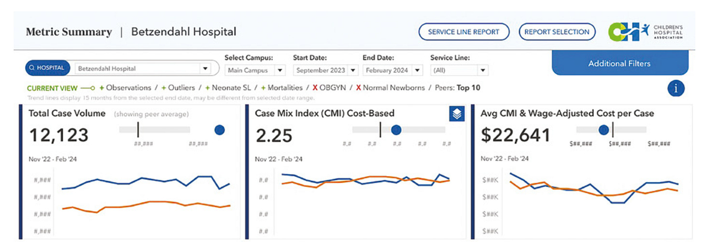The image size is (703, 242).
Task: Toggle the Neonate SL filter
Action: pos(228,88)
